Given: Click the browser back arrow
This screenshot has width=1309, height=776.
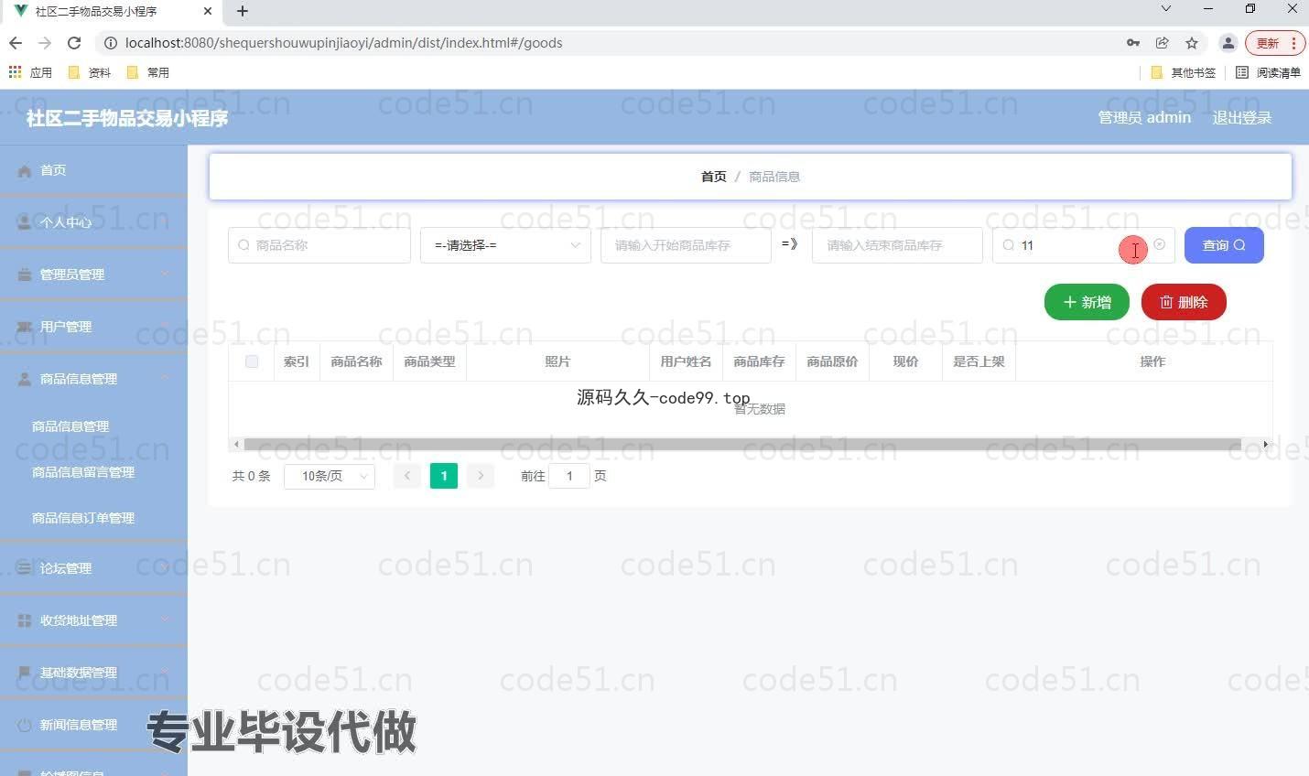Looking at the screenshot, I should [x=16, y=43].
